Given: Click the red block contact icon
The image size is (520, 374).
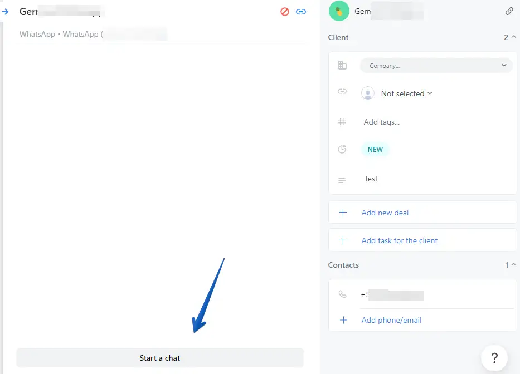Looking at the screenshot, I should (x=285, y=12).
